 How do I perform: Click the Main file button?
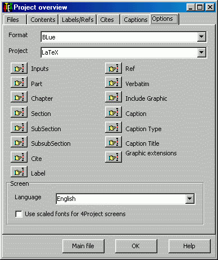[x=83, y=246]
